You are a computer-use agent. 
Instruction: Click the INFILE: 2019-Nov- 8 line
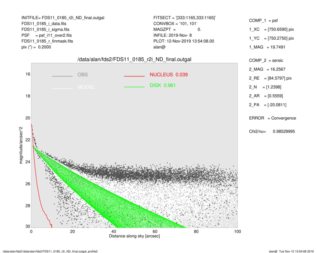tap(172, 35)
